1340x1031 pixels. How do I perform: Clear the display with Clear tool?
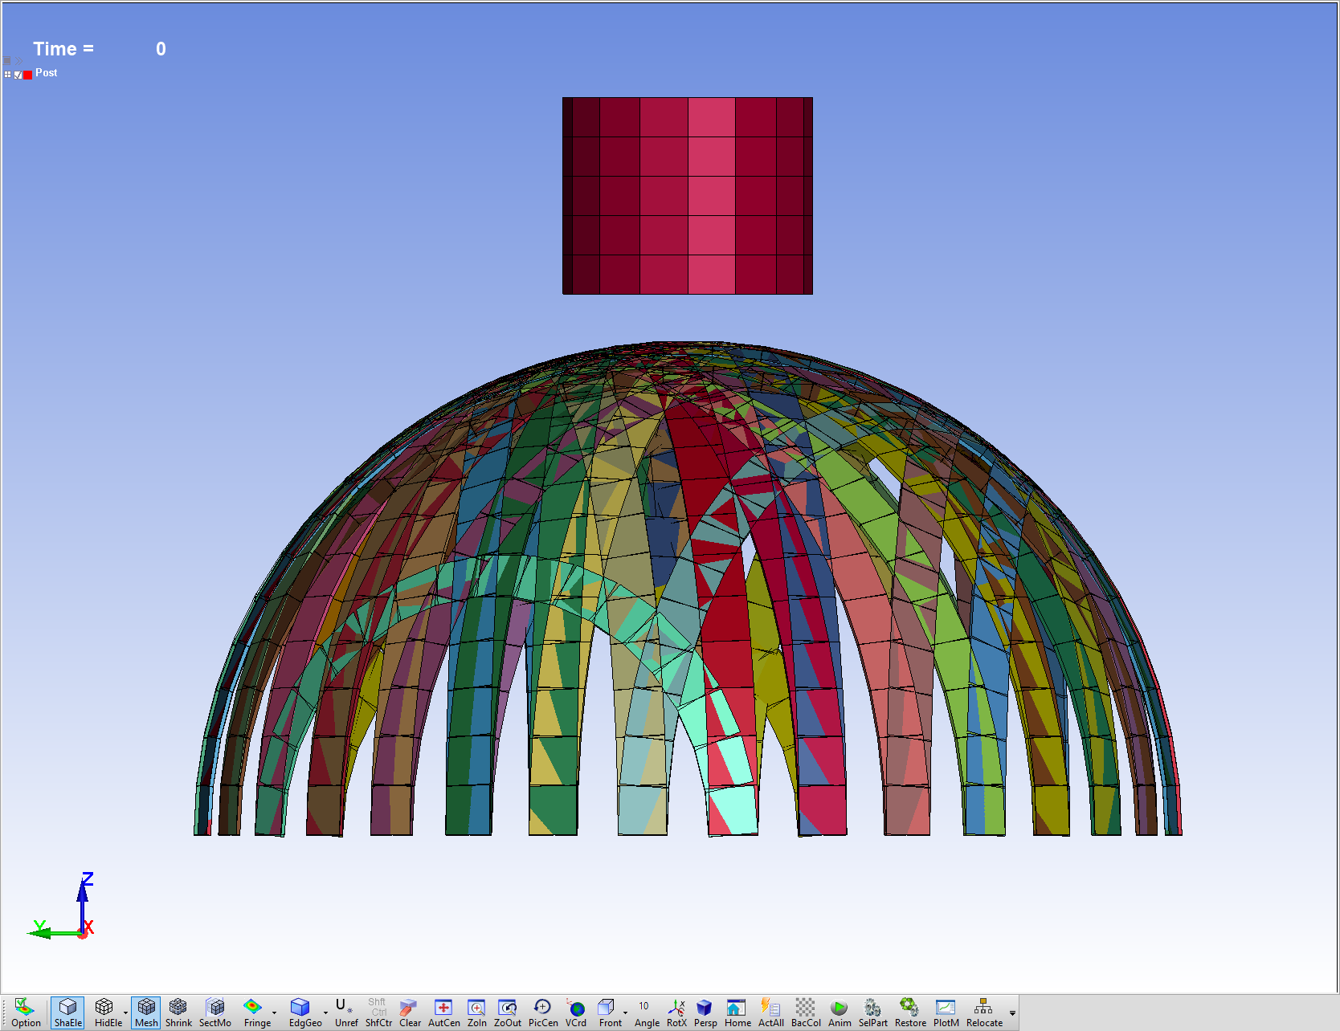410,1013
